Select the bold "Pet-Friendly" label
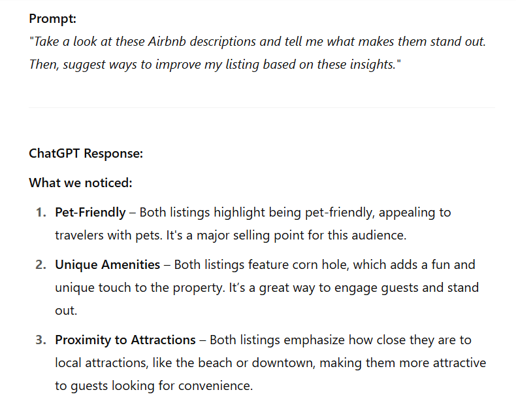516x407 pixels. point(91,213)
